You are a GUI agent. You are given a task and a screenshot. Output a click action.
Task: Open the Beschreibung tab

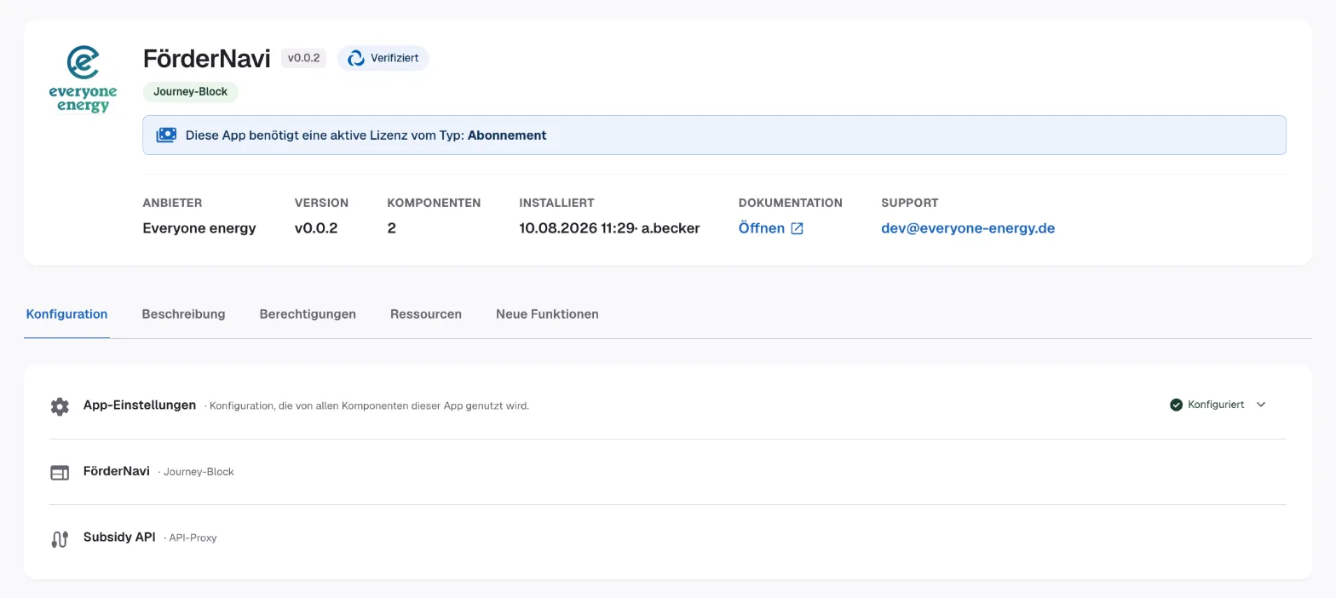pos(183,313)
